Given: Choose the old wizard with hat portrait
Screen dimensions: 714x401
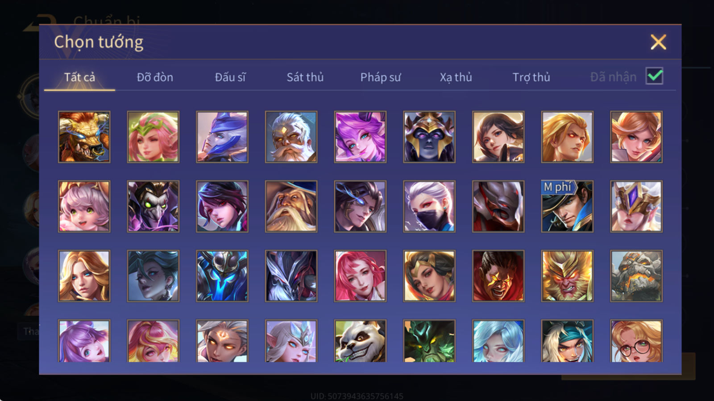Looking at the screenshot, I should (x=291, y=206).
